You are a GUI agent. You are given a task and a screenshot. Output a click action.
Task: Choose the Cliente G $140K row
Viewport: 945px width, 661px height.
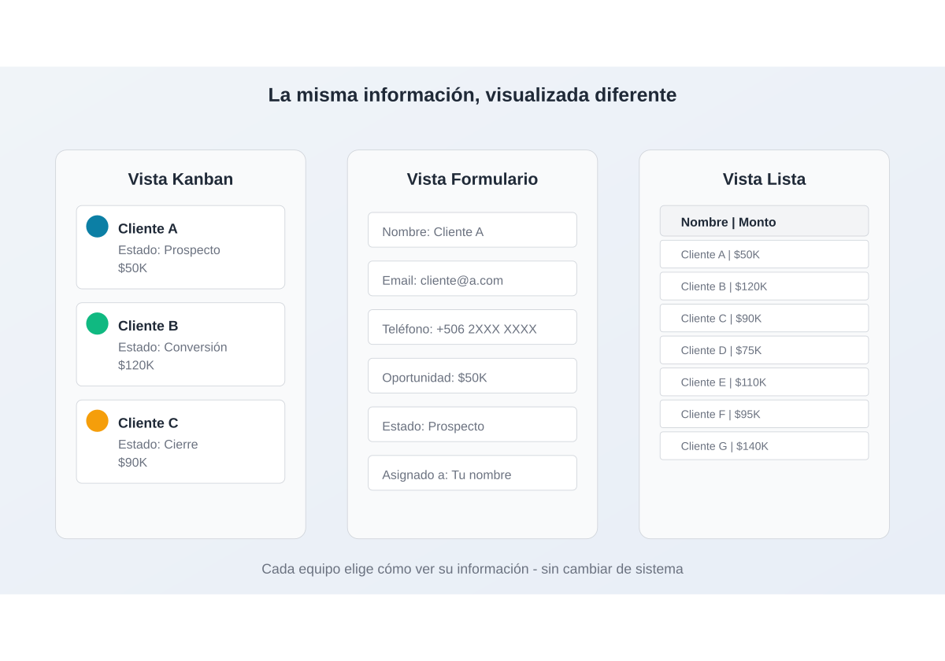tap(764, 445)
